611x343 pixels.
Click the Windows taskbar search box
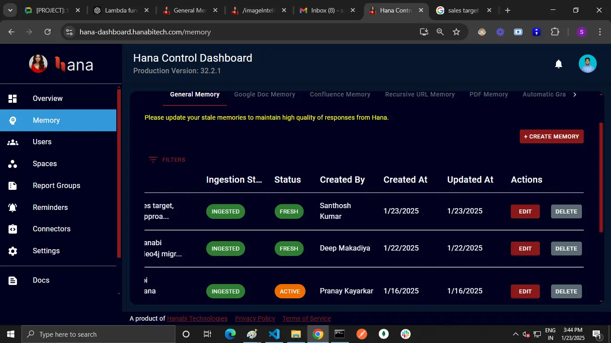point(98,334)
